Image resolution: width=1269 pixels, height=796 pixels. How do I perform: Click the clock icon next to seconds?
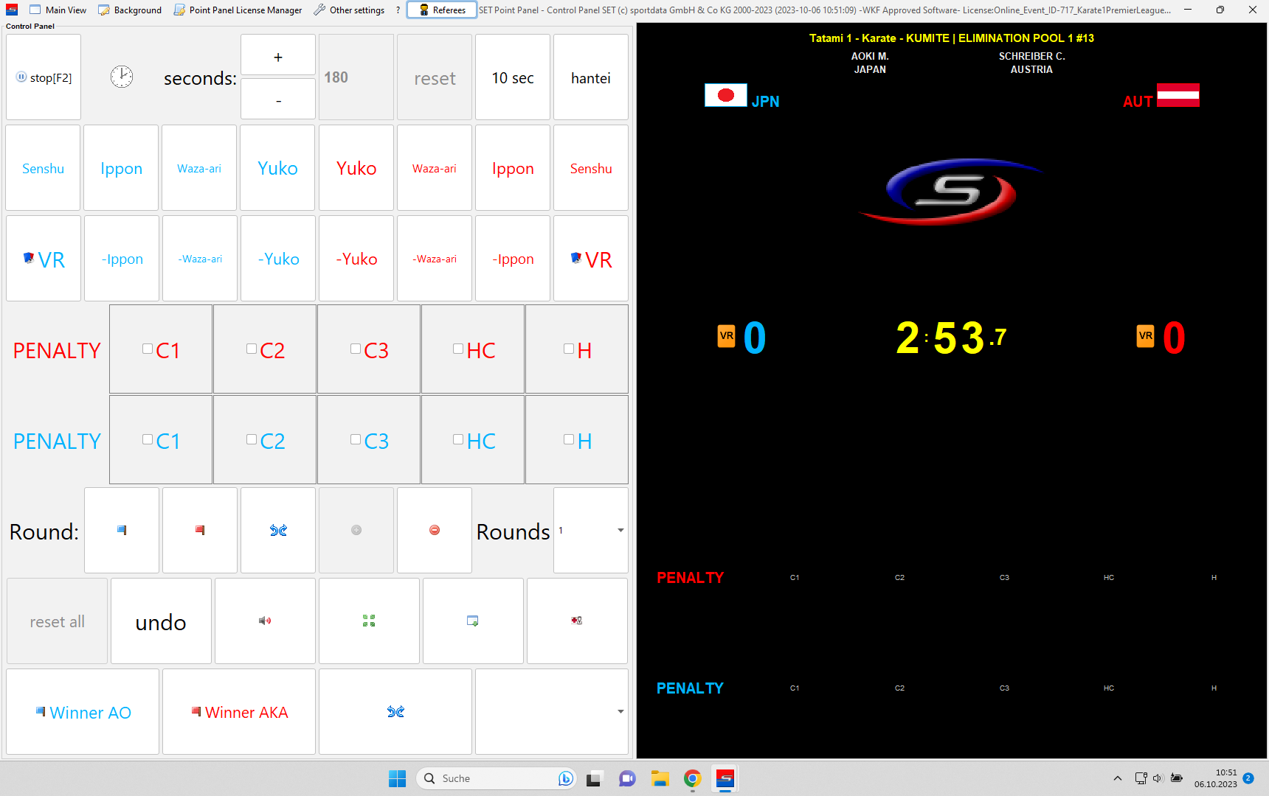pos(122,77)
